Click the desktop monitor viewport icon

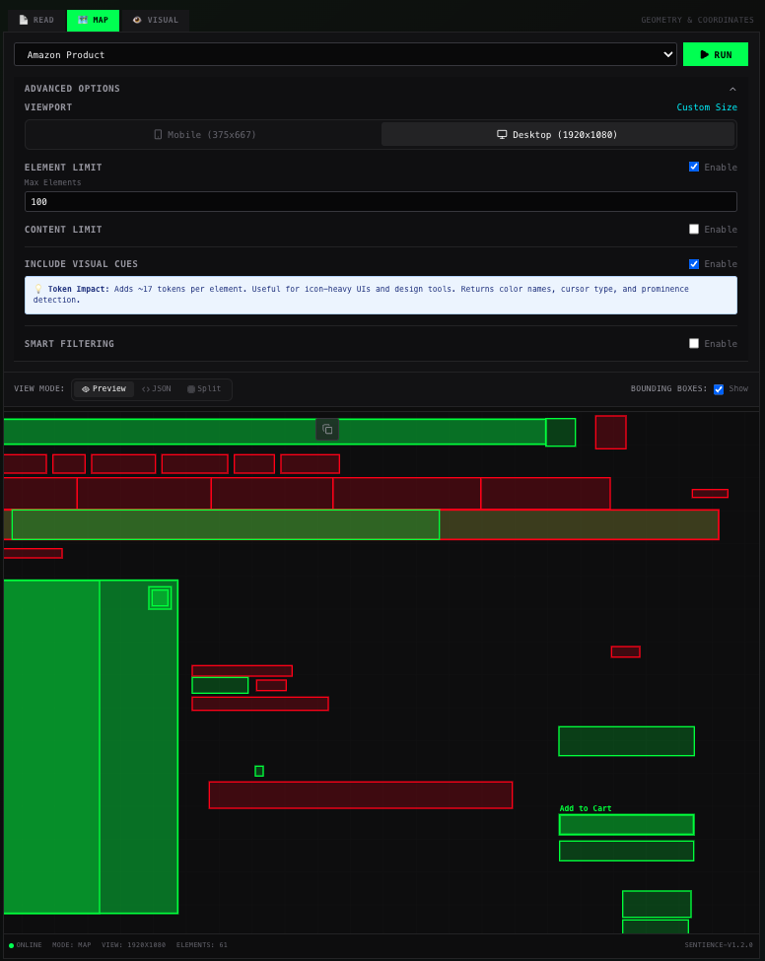pyautogui.click(x=502, y=135)
